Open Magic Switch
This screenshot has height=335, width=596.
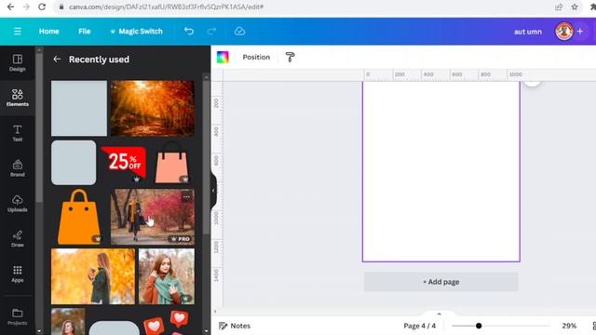[x=136, y=31]
